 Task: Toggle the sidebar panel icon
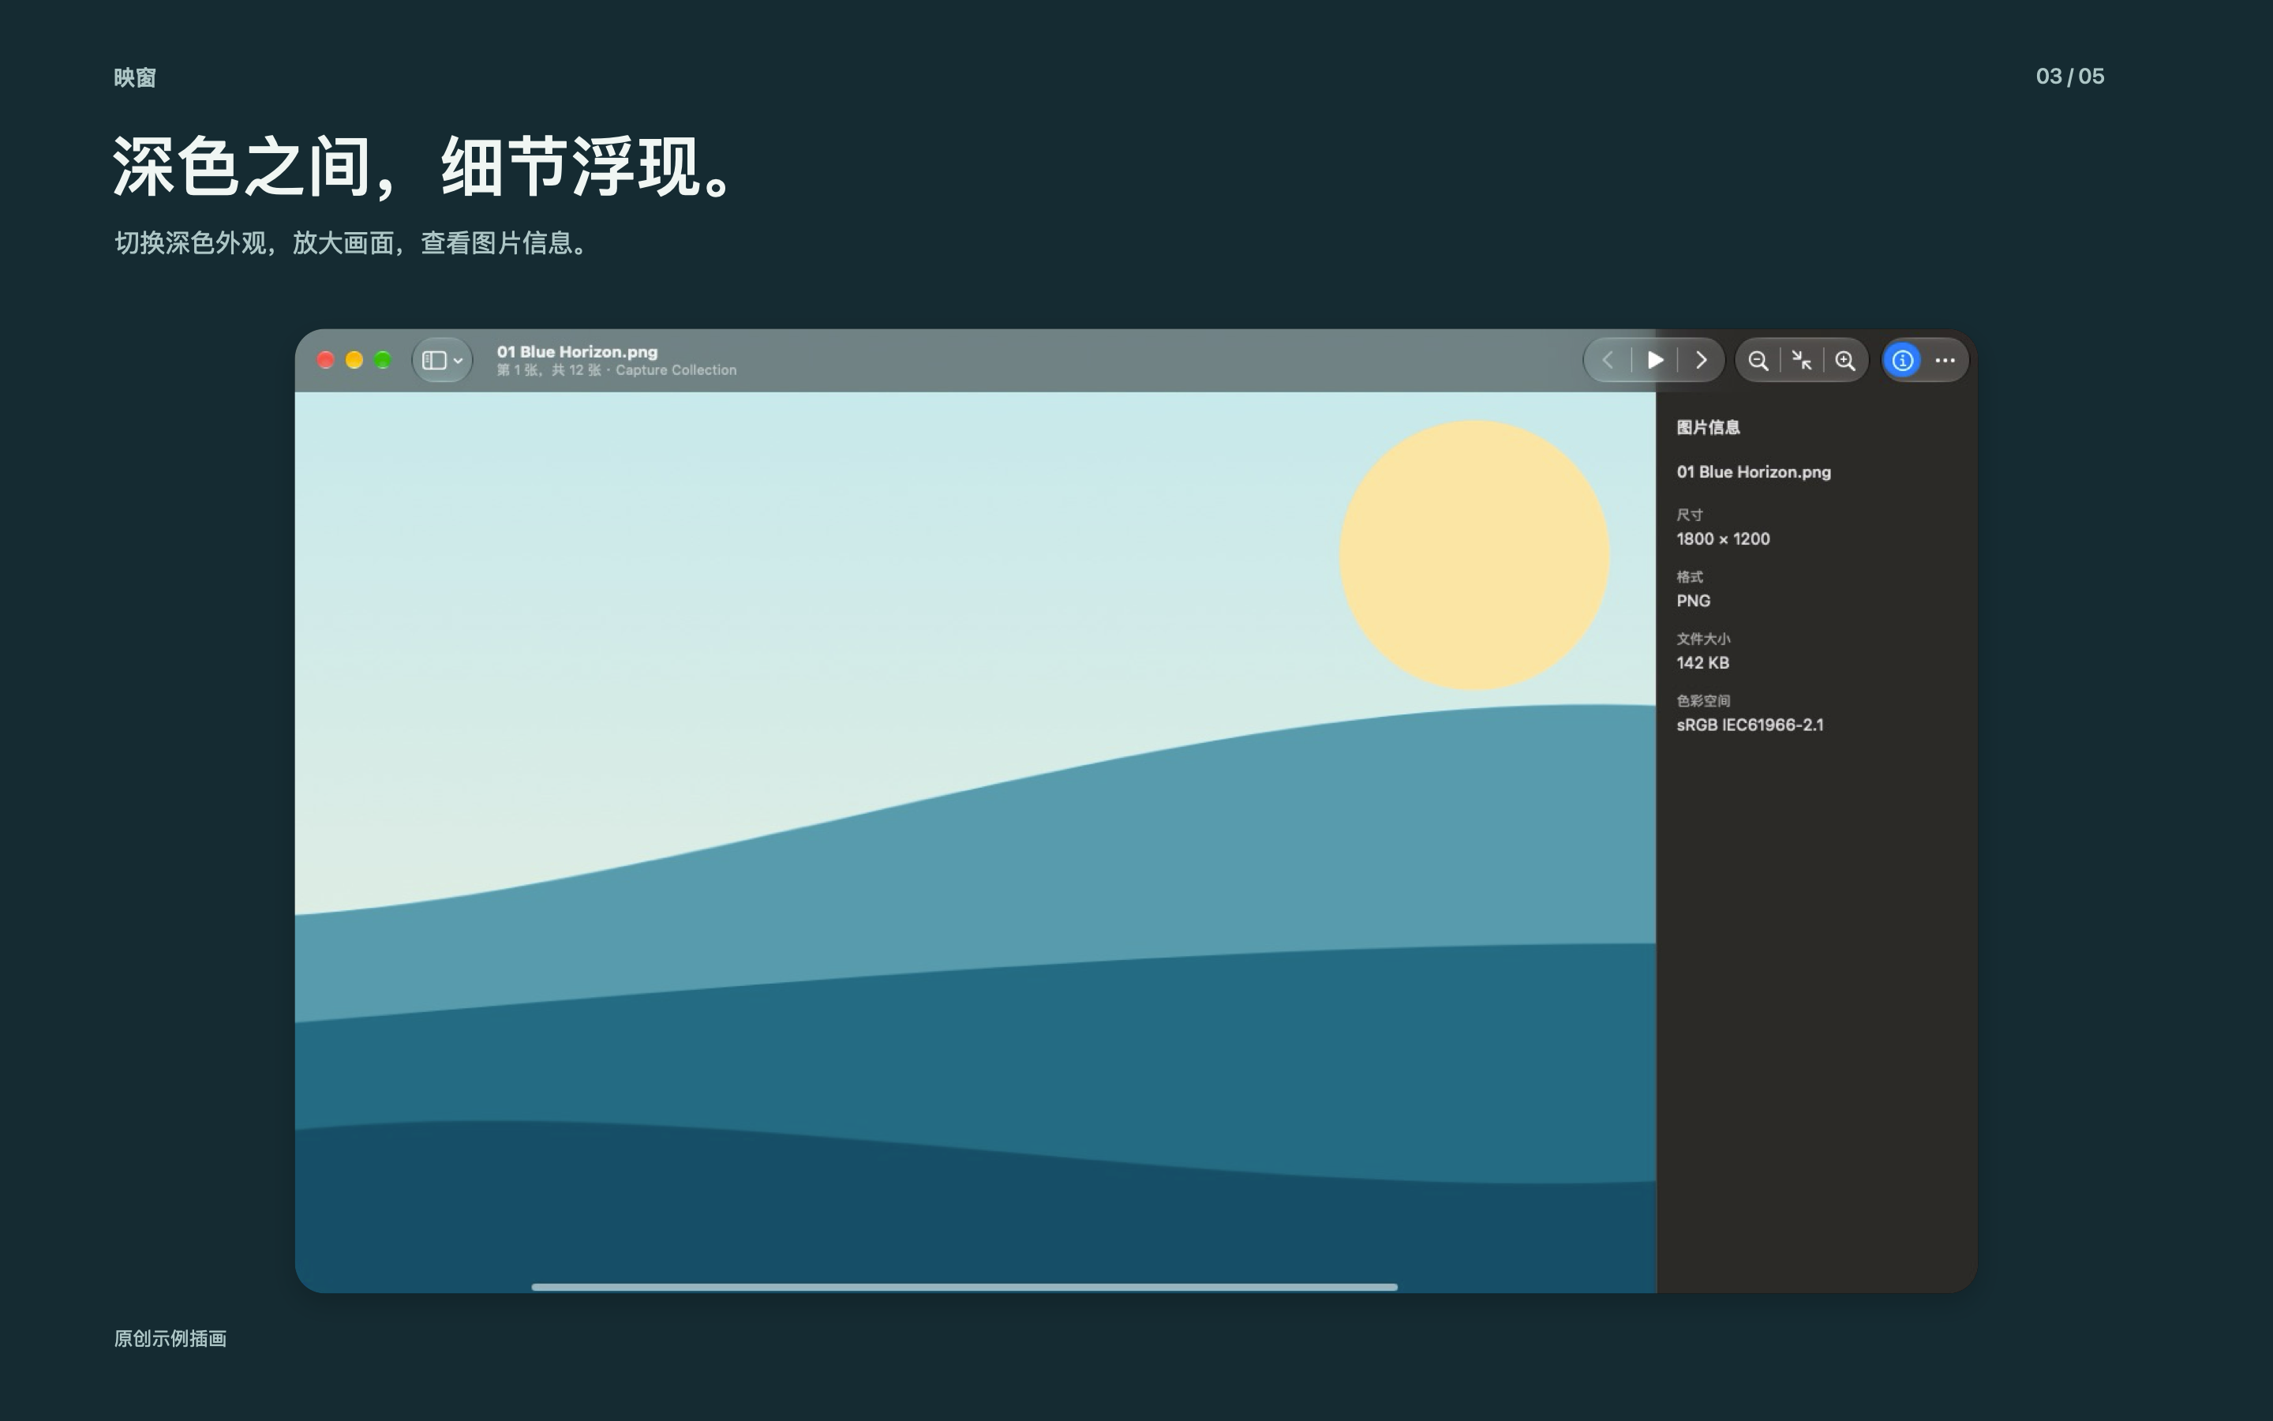434,361
